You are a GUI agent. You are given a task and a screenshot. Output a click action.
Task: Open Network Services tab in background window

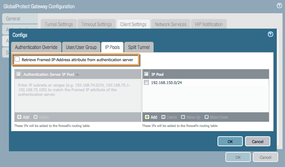point(171,24)
